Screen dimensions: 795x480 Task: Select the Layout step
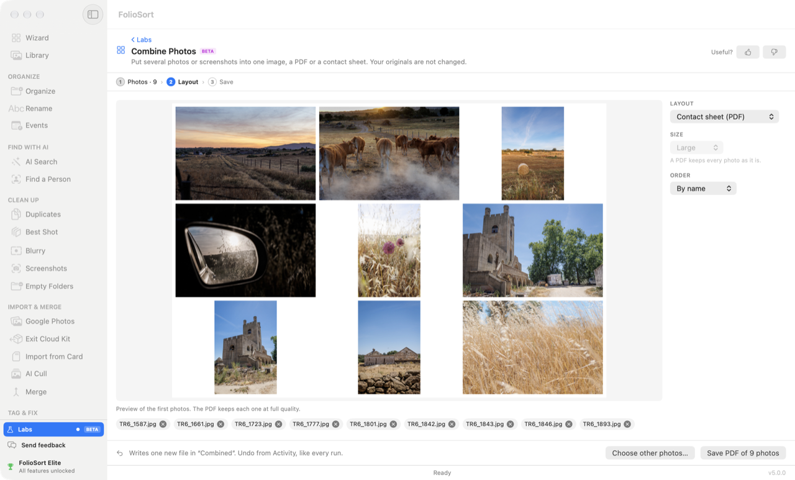(x=183, y=82)
